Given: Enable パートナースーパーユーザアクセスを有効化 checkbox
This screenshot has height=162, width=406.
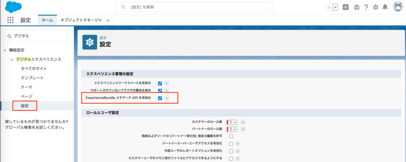Looking at the screenshot, I should point(231,144).
